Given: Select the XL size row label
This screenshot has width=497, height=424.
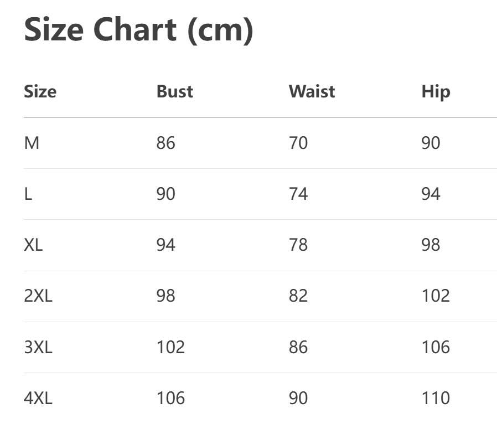Looking at the screenshot, I should coord(33,245).
